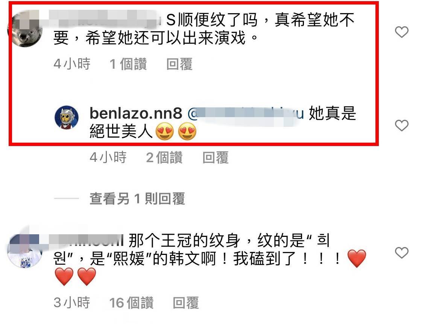Open koala profile picture avatar
This screenshot has height=324, width=433.
(25, 29)
